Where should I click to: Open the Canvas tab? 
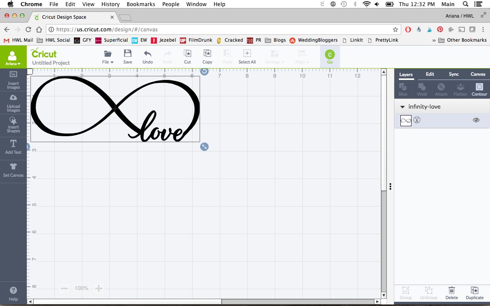tap(478, 74)
